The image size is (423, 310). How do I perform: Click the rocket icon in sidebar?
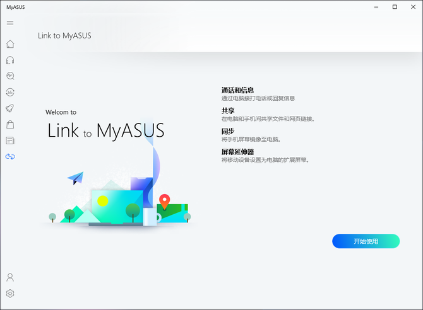point(10,108)
